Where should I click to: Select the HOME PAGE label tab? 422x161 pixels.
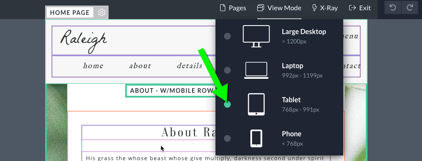[x=70, y=13]
